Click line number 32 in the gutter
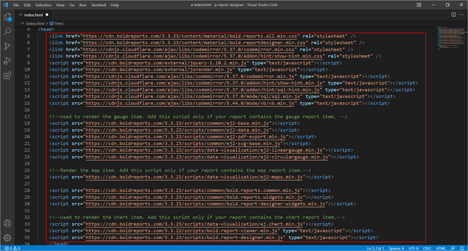Viewport: 468px width, 251px height. click(x=27, y=217)
